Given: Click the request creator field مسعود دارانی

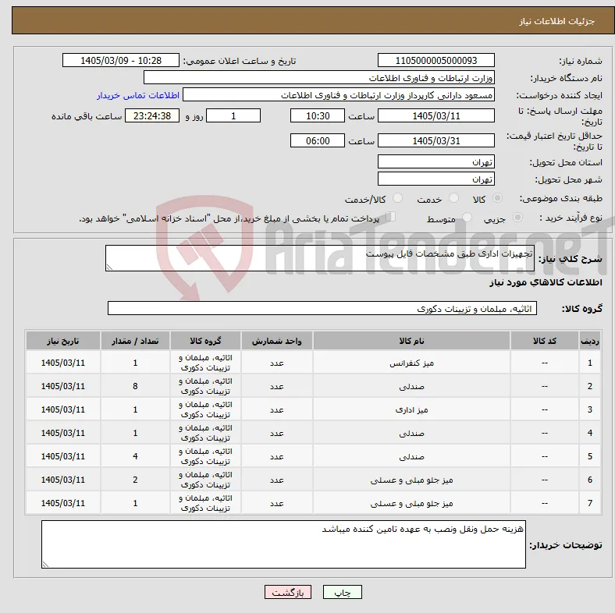Looking at the screenshot, I should 339,95.
